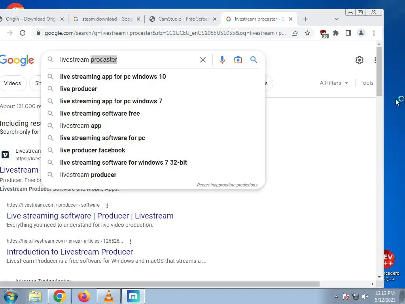Open volume control in system tray
Image resolution: width=405 pixels, height=304 pixels.
365,296
